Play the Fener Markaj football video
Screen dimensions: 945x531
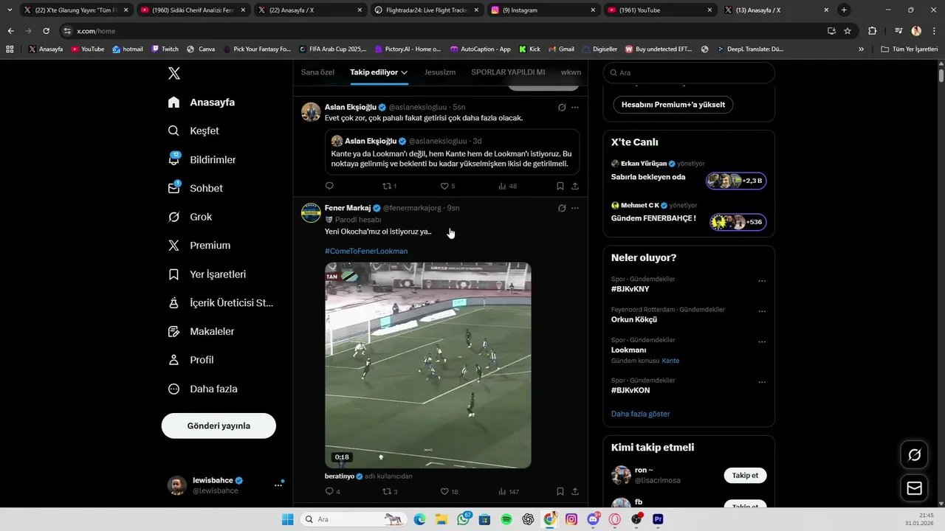428,365
